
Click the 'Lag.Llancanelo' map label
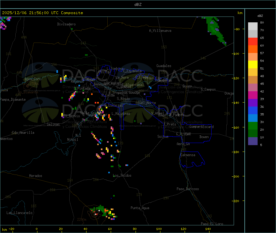[20, 213]
